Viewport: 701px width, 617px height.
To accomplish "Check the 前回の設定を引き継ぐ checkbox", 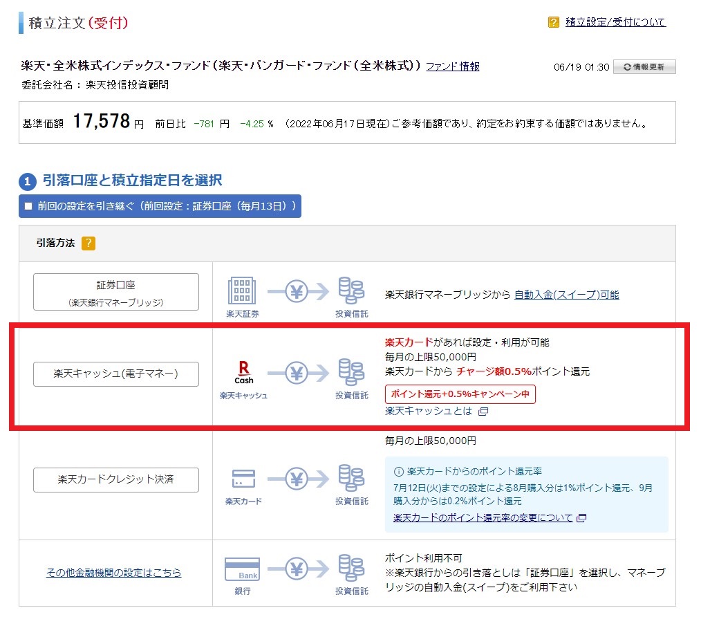I will (x=28, y=206).
